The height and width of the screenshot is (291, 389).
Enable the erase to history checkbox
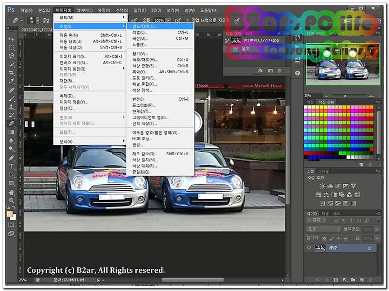pyautogui.click(x=187, y=20)
